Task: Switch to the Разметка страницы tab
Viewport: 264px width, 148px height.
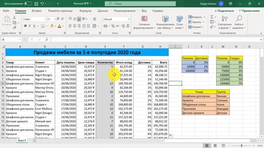Action: (61, 11)
